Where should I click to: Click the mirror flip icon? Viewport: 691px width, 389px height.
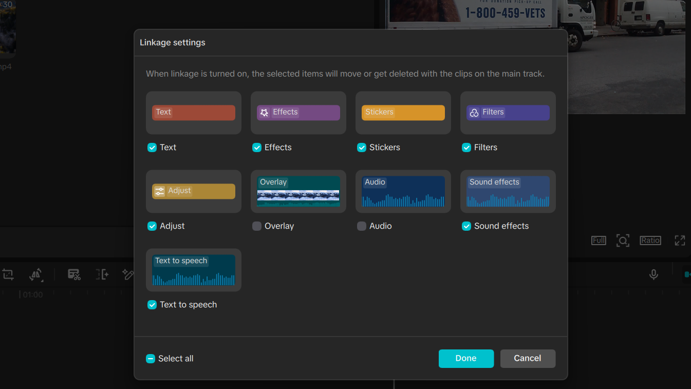pos(35,274)
